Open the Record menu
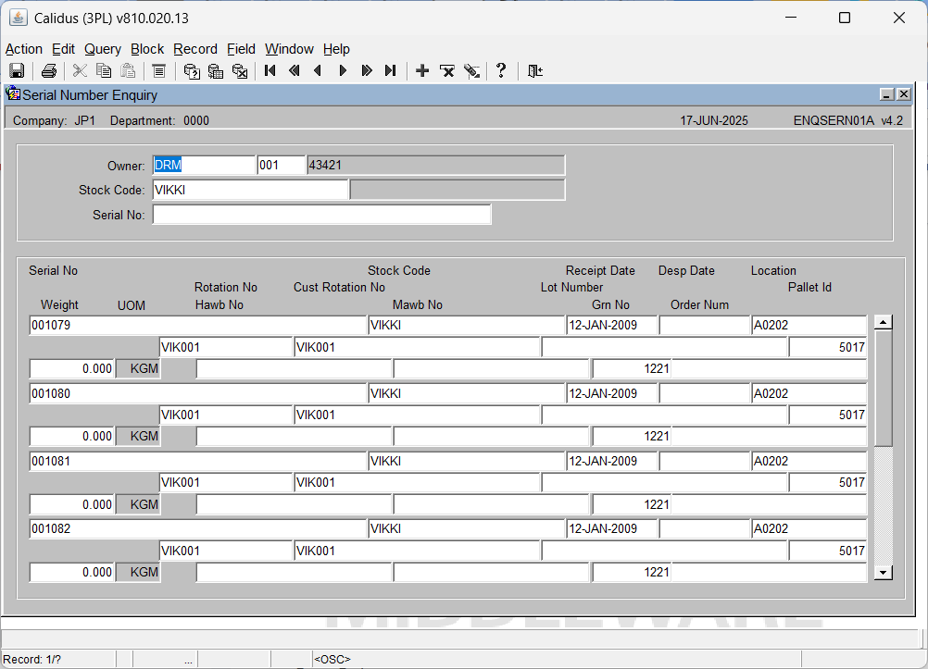 click(x=195, y=49)
